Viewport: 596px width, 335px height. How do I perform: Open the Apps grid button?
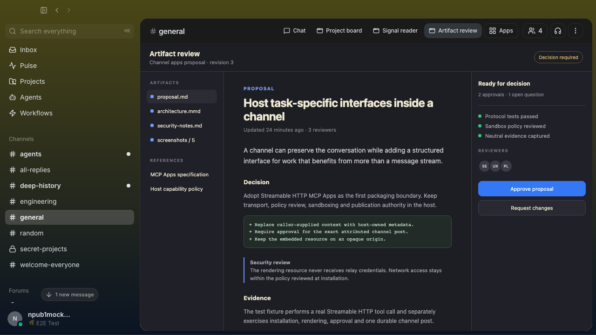[x=501, y=31]
